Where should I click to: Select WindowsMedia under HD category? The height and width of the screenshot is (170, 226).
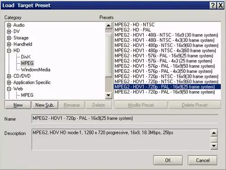click(x=36, y=70)
